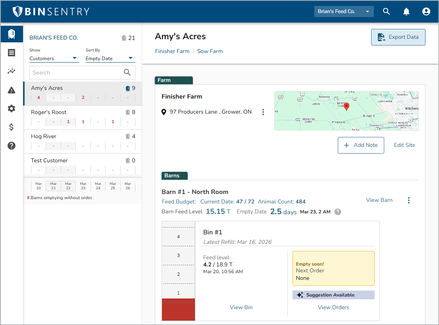Select Roger's Roost in the customer list
This screenshot has width=439, height=325.
(x=49, y=112)
